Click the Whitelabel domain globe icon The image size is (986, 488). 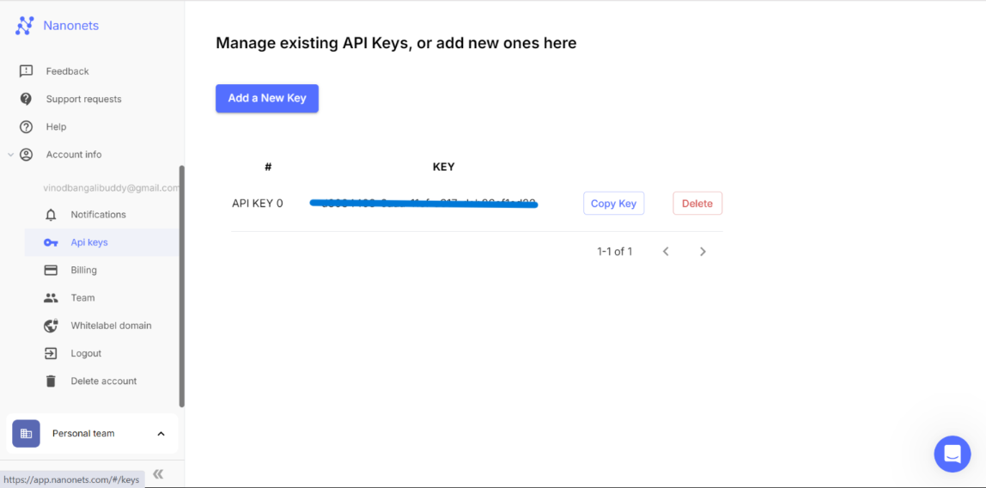point(51,326)
